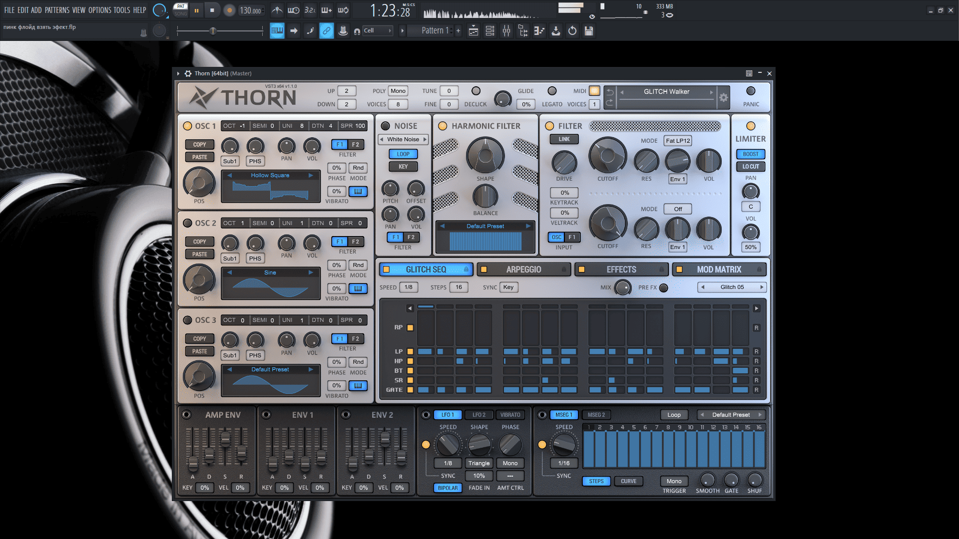
Task: Enable the OSC 3 power button
Action: [x=188, y=320]
